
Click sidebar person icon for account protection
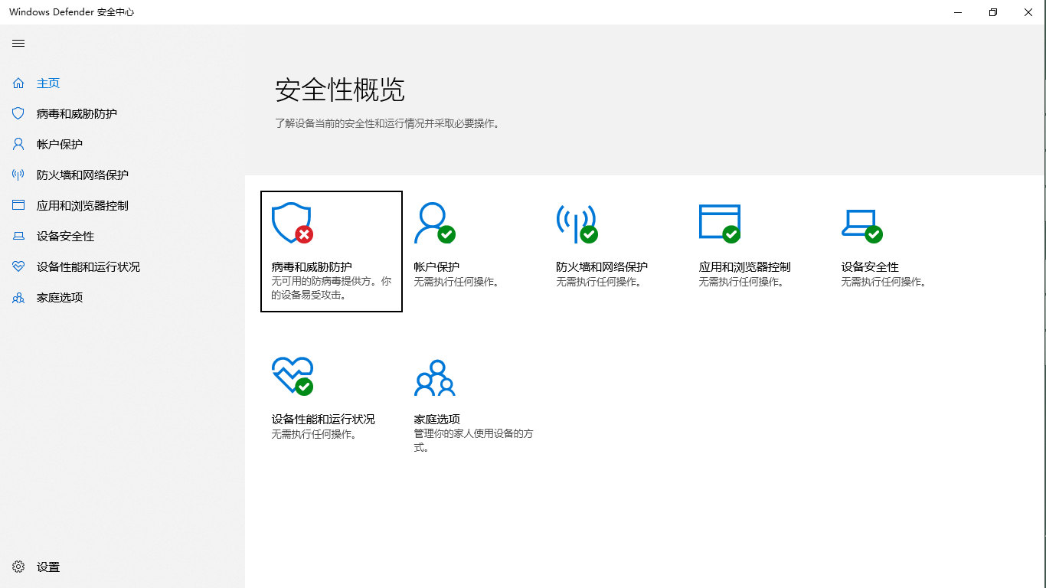(x=18, y=144)
